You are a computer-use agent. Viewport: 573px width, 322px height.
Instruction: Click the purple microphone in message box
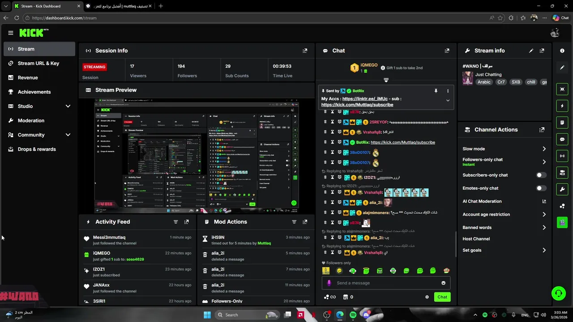[x=329, y=283]
